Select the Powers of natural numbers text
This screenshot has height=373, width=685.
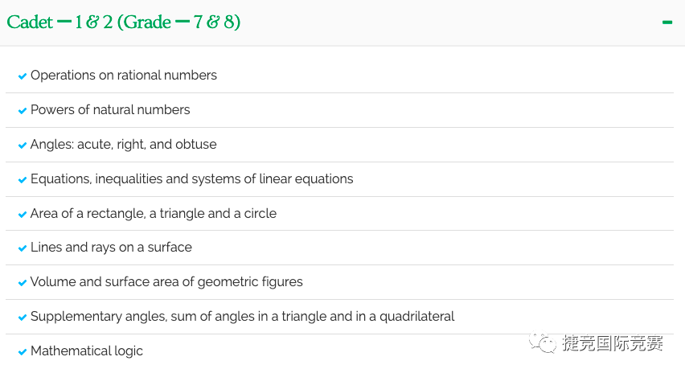[x=110, y=109]
